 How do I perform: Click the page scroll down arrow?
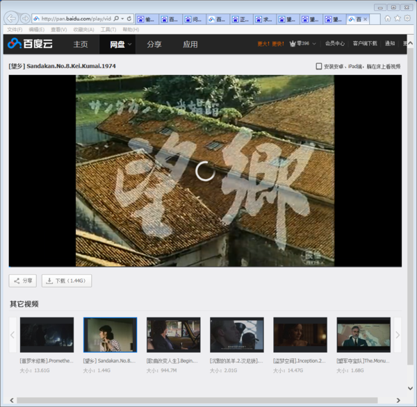411,388
